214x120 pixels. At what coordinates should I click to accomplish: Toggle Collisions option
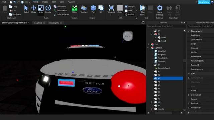click(60, 7)
